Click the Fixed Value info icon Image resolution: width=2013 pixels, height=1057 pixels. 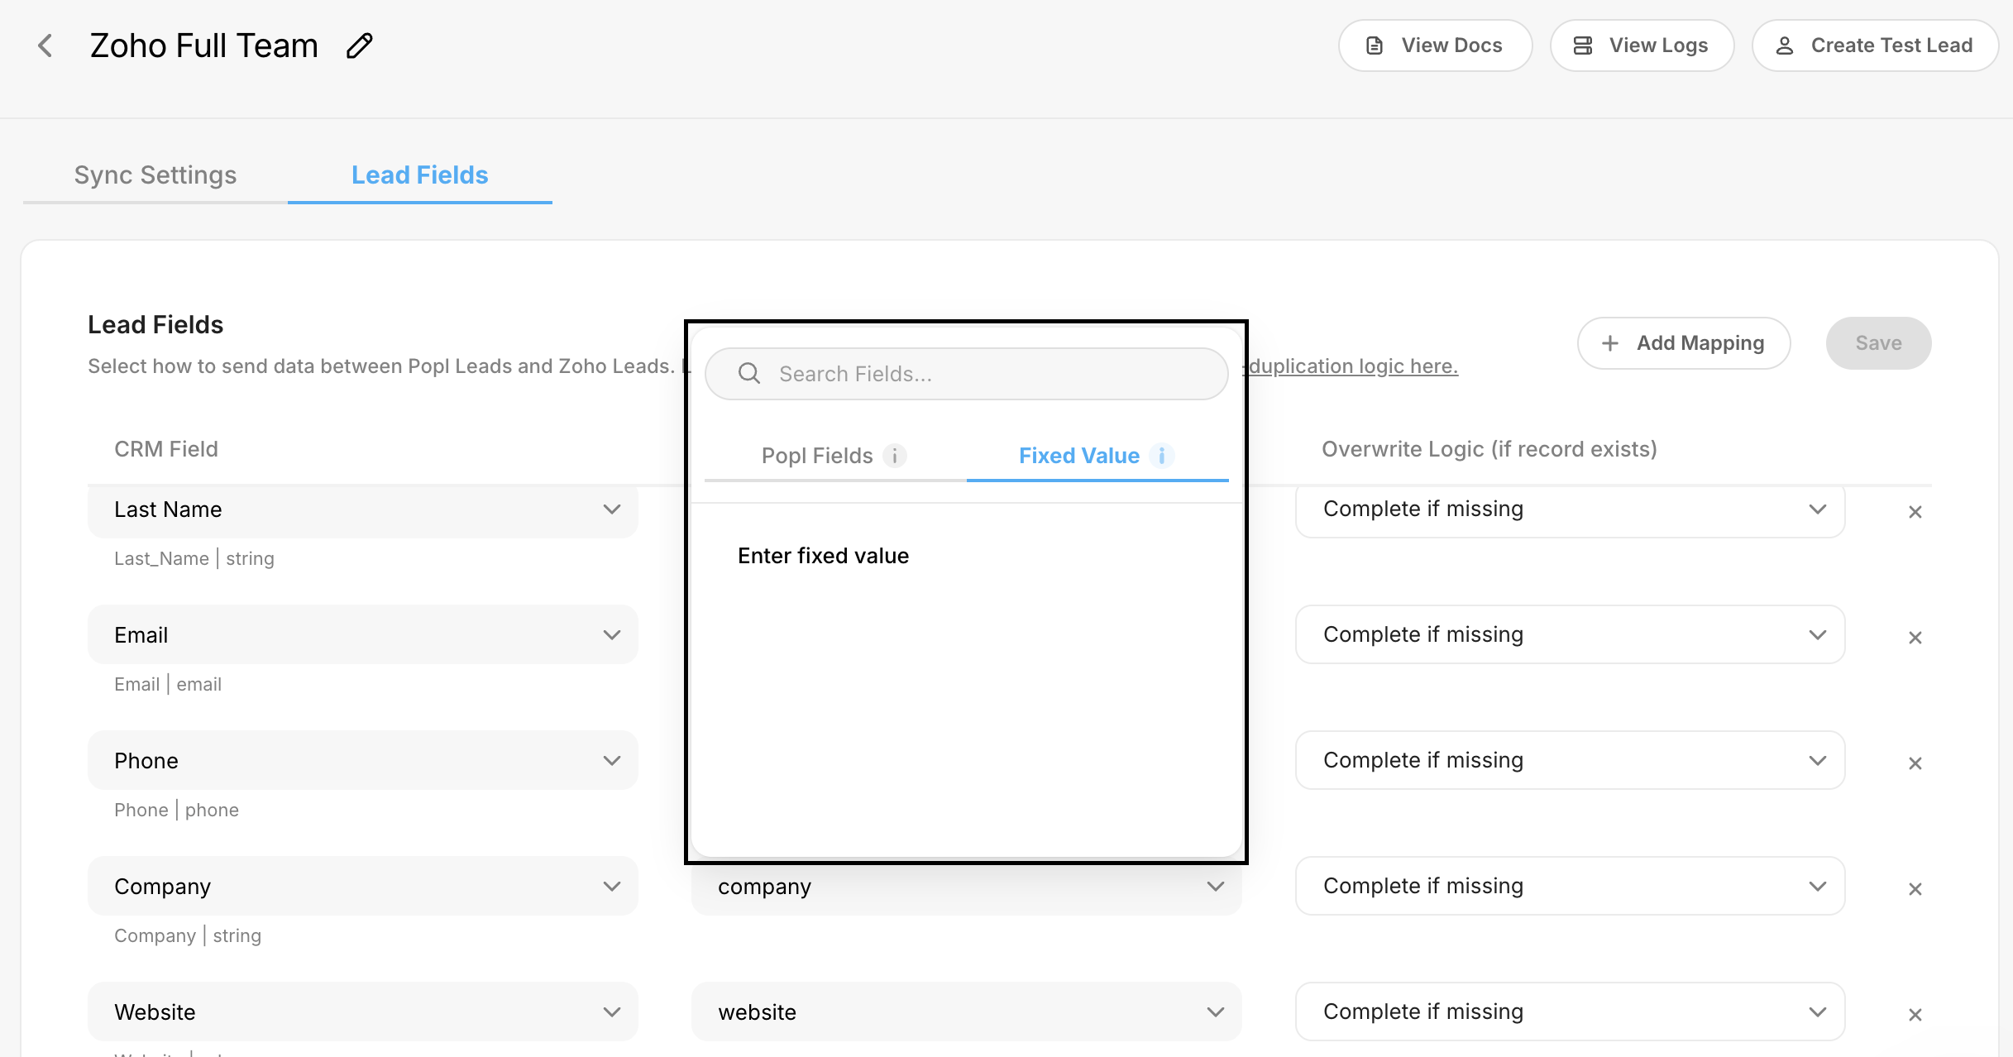coord(1162,456)
